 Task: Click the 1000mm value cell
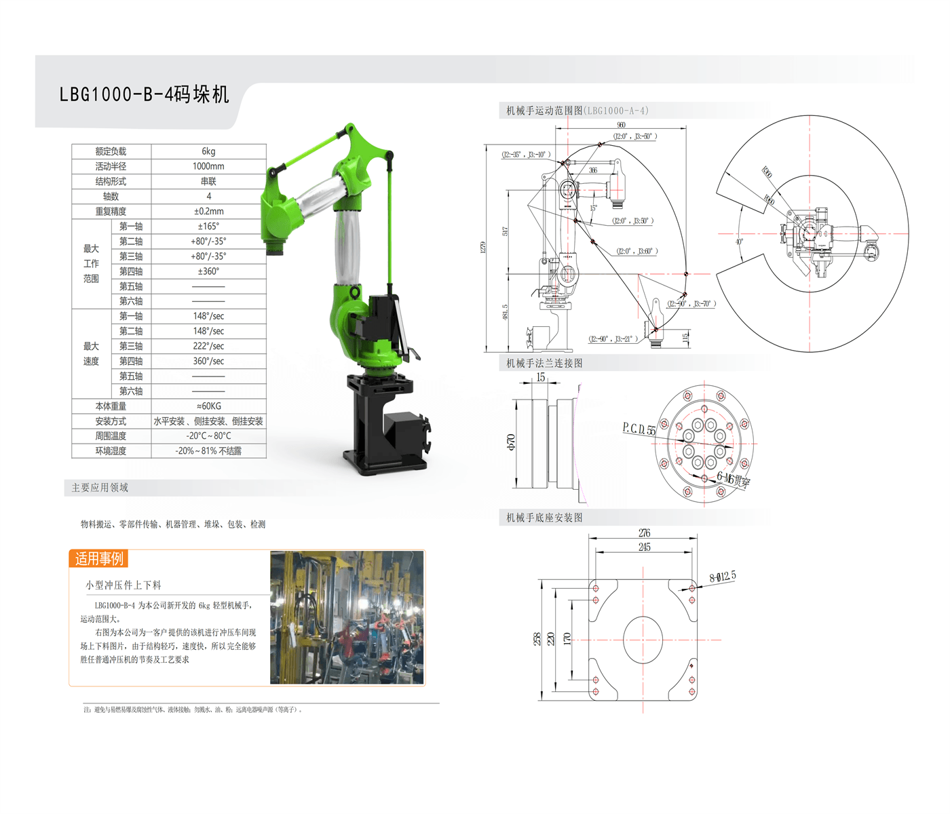point(208,166)
